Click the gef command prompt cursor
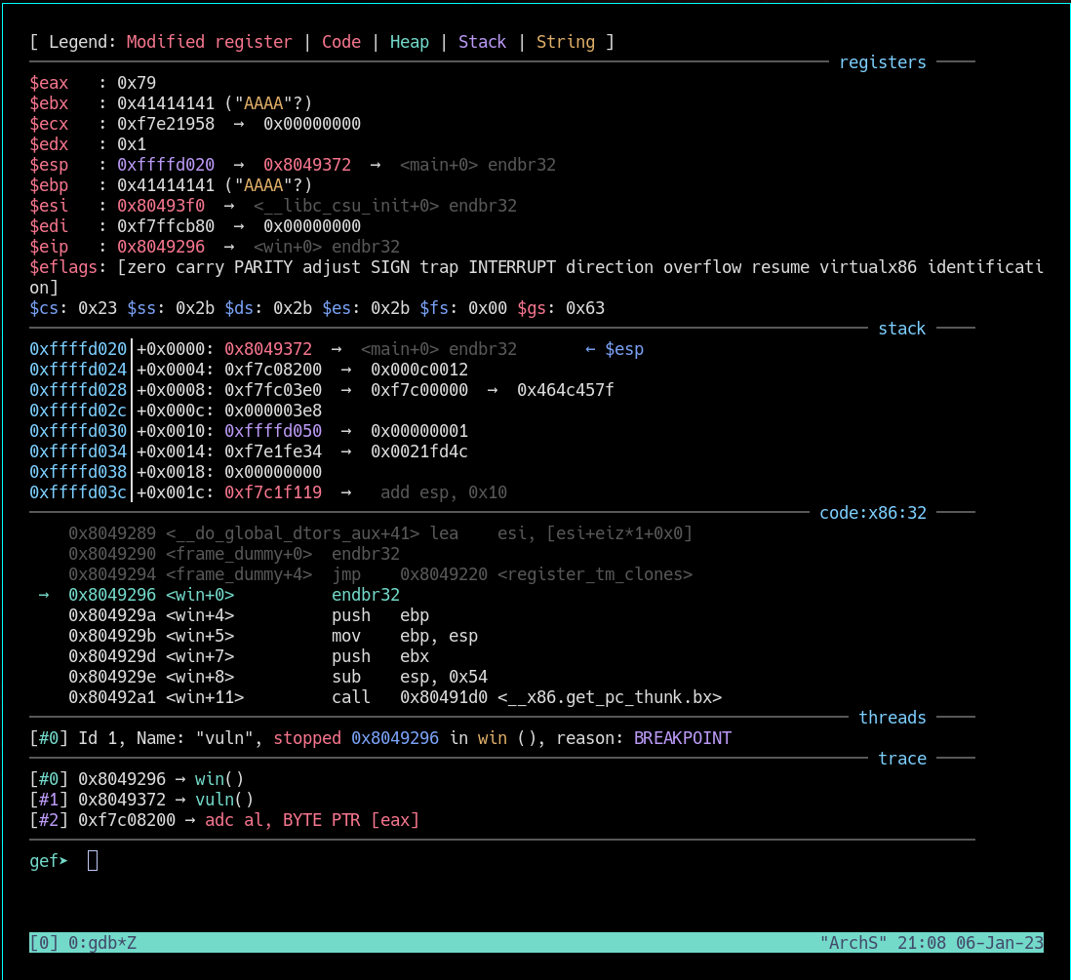 (x=93, y=860)
